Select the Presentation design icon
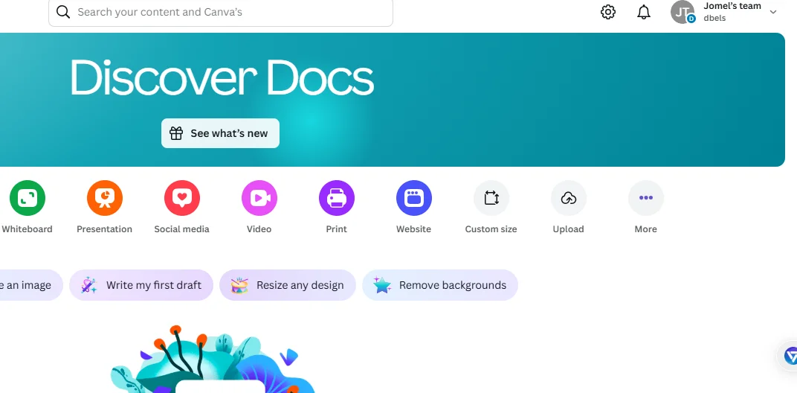This screenshot has width=797, height=393. pos(105,198)
